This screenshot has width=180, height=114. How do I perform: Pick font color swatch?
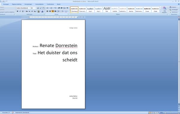point(42,11)
